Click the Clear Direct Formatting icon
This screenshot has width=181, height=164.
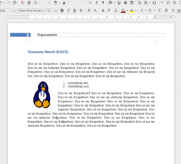115,11
